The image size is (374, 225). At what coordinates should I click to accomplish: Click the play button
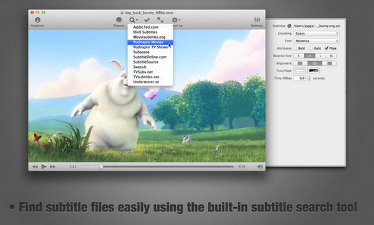click(44, 167)
